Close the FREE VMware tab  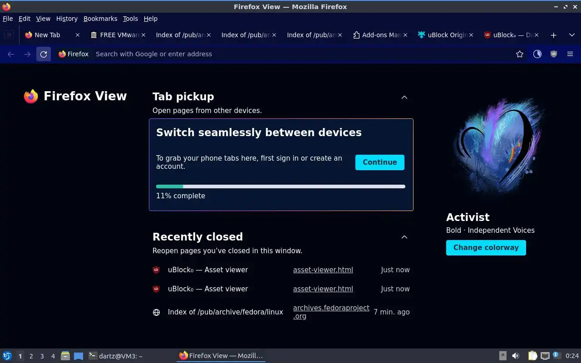[143, 35]
